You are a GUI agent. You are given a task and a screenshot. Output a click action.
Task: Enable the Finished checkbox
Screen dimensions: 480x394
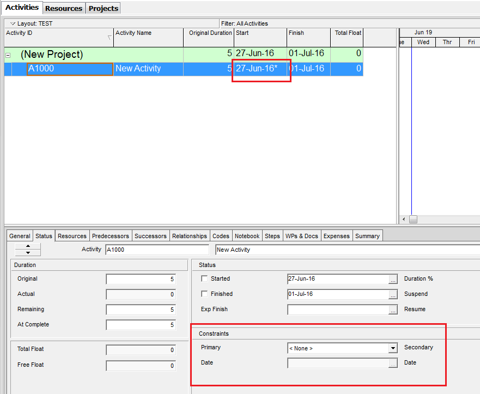pos(204,294)
